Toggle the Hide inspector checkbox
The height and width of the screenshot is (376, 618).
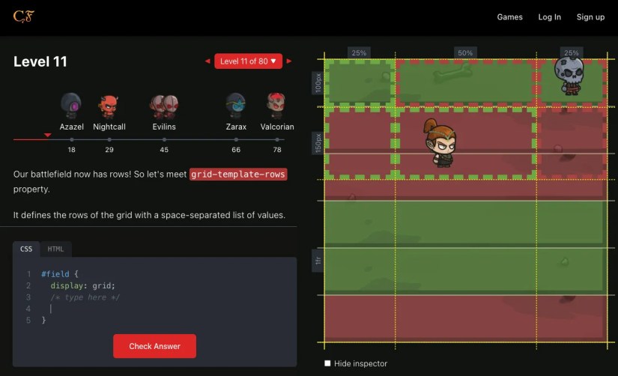(x=327, y=363)
